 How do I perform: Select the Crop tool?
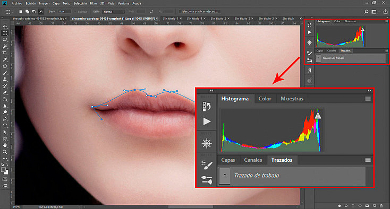(x=5, y=53)
